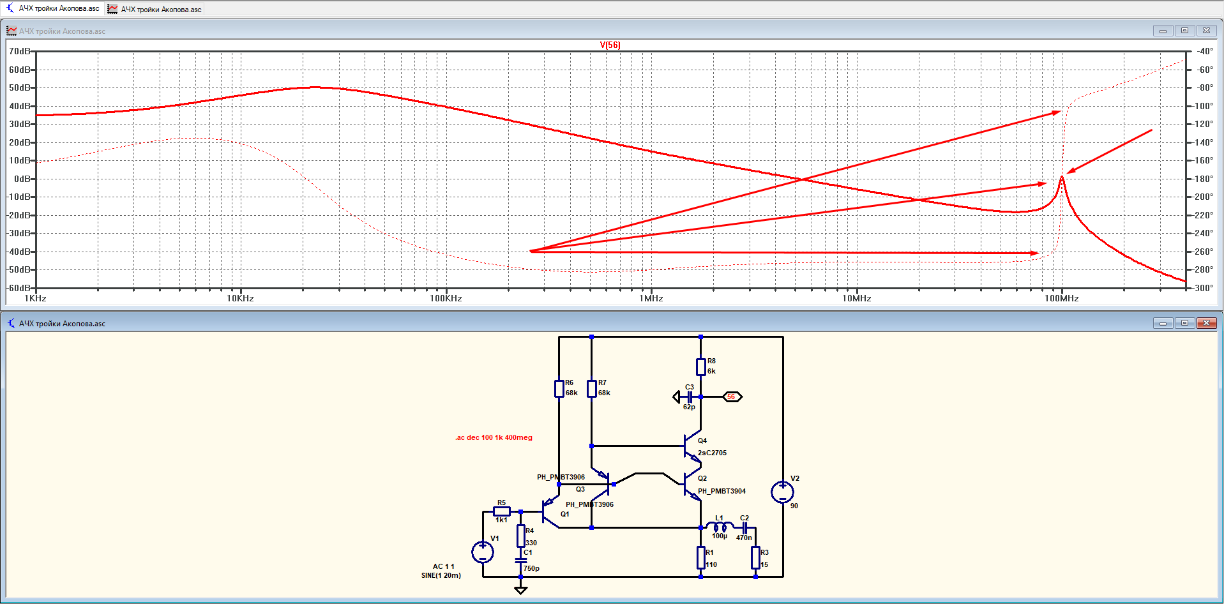This screenshot has width=1224, height=604.
Task: Click the -180° phase axis label
Action: (x=1204, y=179)
